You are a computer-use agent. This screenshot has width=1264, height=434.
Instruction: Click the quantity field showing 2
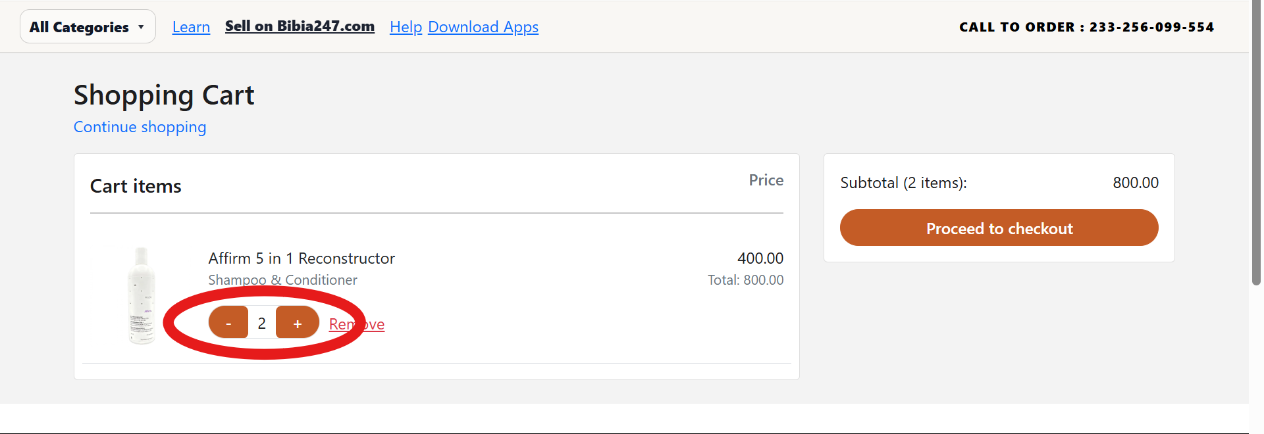[262, 323]
